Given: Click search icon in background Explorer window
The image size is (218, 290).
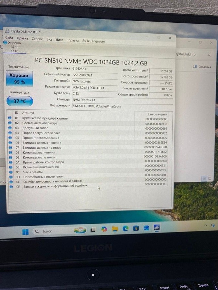Looking at the screenshot, I should coord(209,55).
